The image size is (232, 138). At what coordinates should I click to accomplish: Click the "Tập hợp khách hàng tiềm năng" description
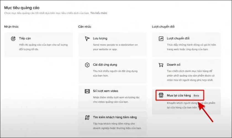[x=117, y=126]
